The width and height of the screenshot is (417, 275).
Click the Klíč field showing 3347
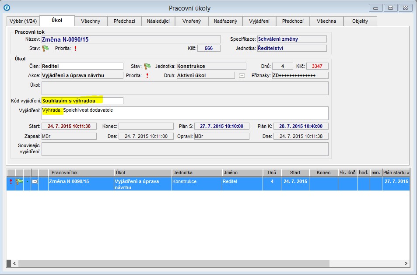tap(317, 66)
